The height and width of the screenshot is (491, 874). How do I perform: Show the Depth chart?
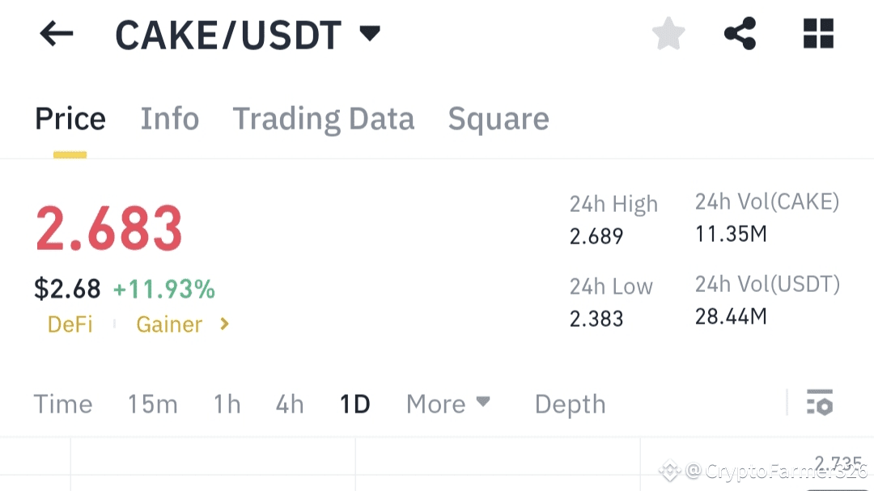570,404
